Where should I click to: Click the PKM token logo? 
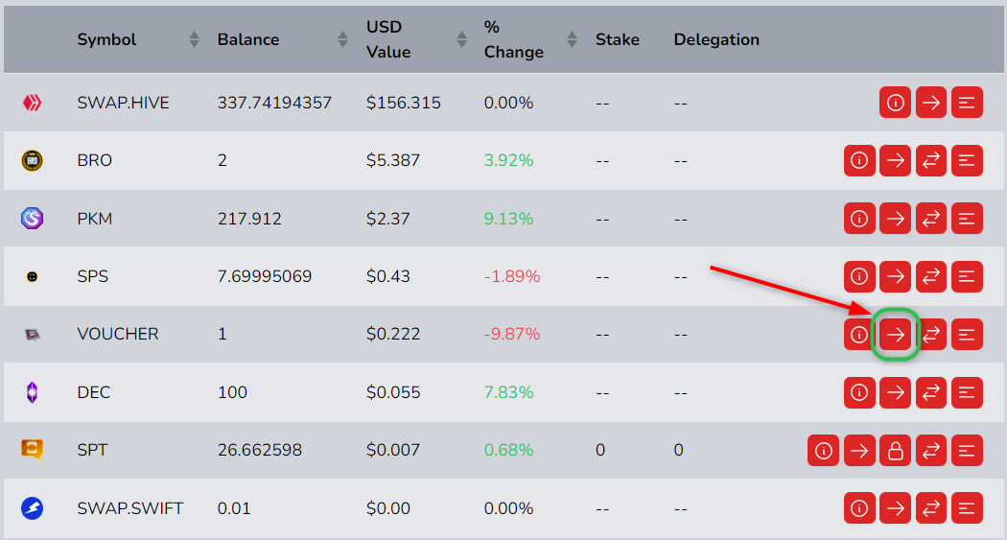(x=32, y=219)
